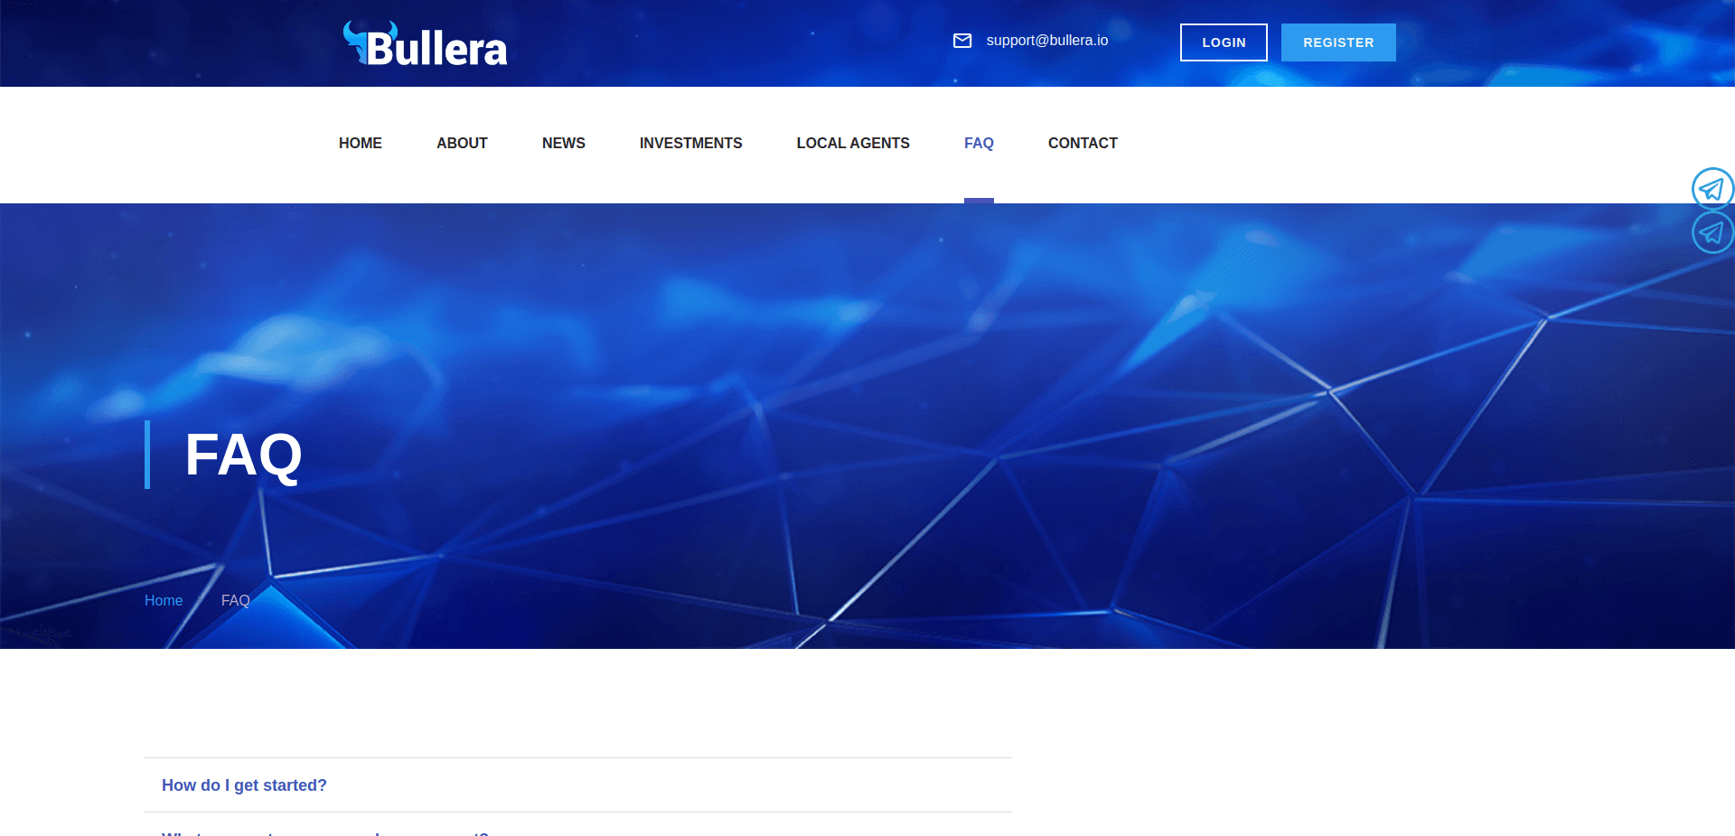
Task: Click the purple indicator under the FAQ menu
Action: coord(979,200)
